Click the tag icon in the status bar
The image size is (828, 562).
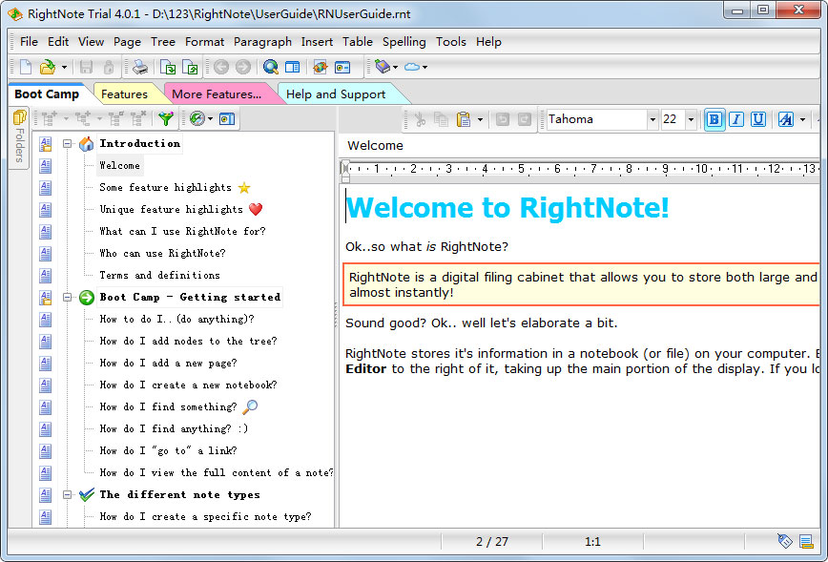785,541
